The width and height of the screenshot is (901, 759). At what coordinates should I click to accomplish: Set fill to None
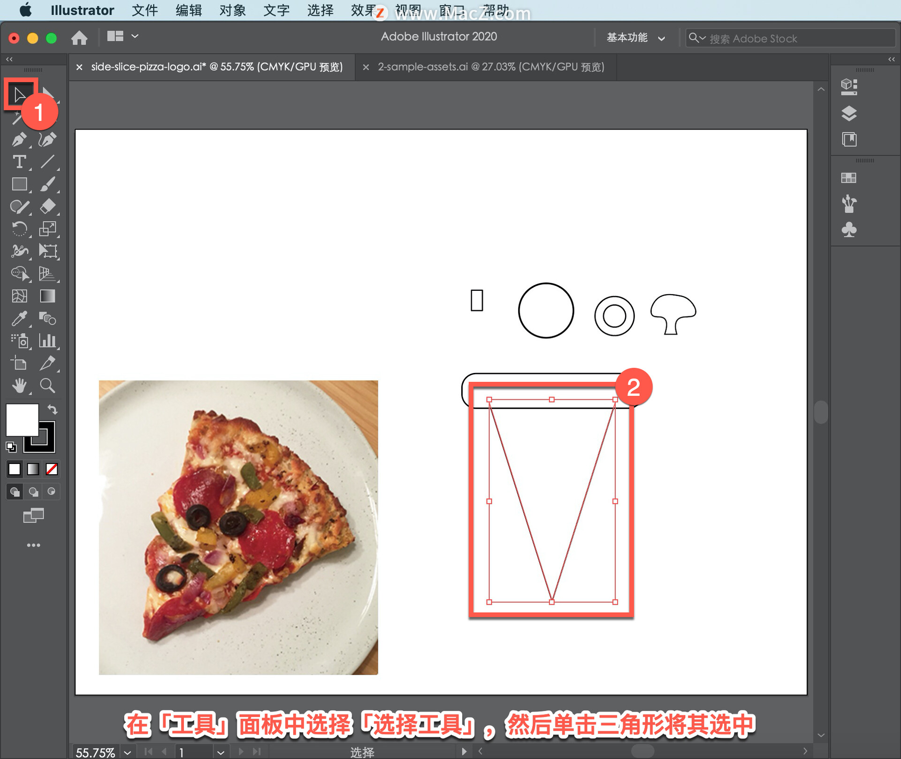52,469
